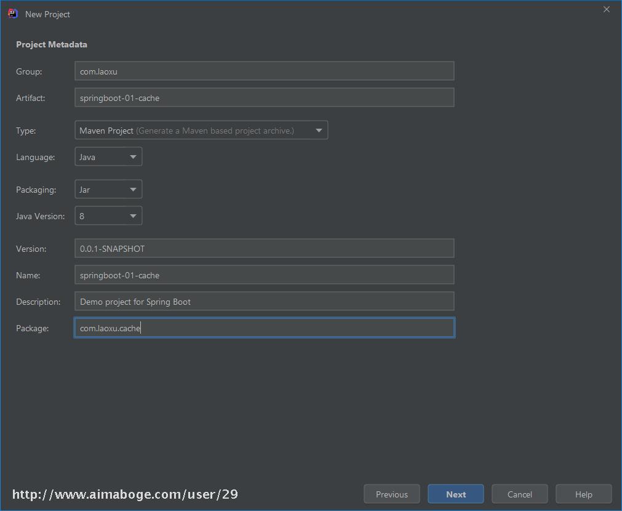This screenshot has width=622, height=511.
Task: Click the Group: label
Action: point(29,71)
